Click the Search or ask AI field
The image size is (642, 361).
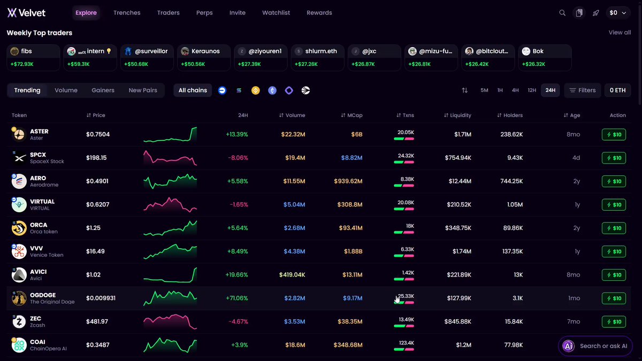point(595,346)
